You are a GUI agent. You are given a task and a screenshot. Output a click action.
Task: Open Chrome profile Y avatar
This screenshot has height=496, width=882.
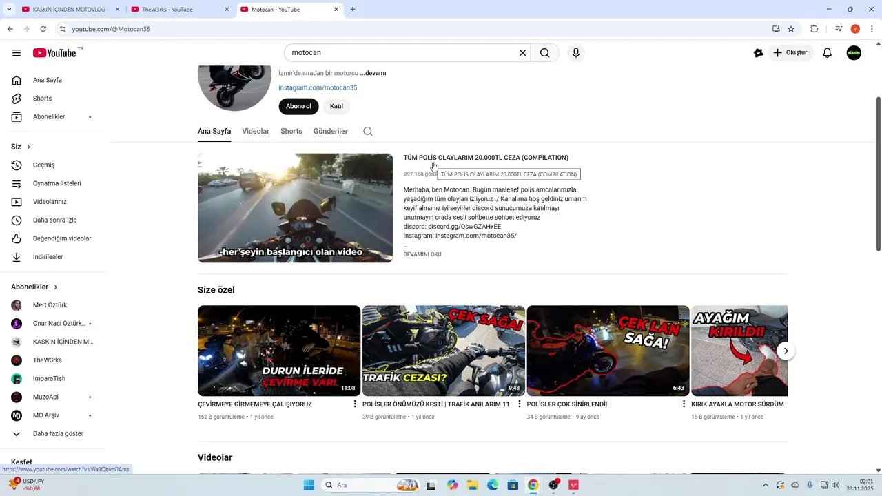click(x=855, y=29)
